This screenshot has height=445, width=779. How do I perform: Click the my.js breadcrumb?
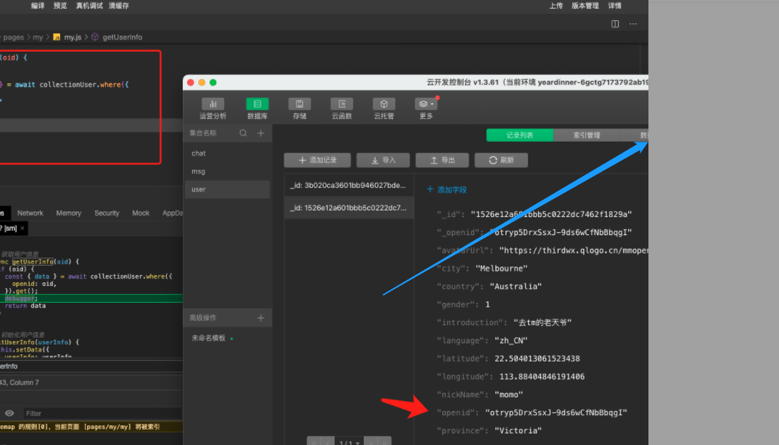(x=73, y=37)
